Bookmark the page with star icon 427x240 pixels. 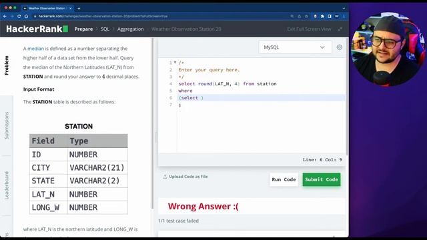(x=306, y=16)
